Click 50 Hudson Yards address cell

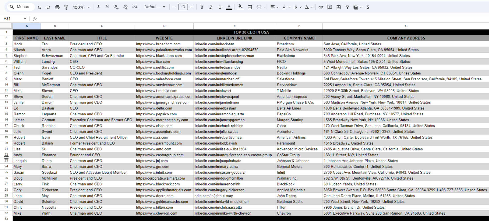click(406, 184)
